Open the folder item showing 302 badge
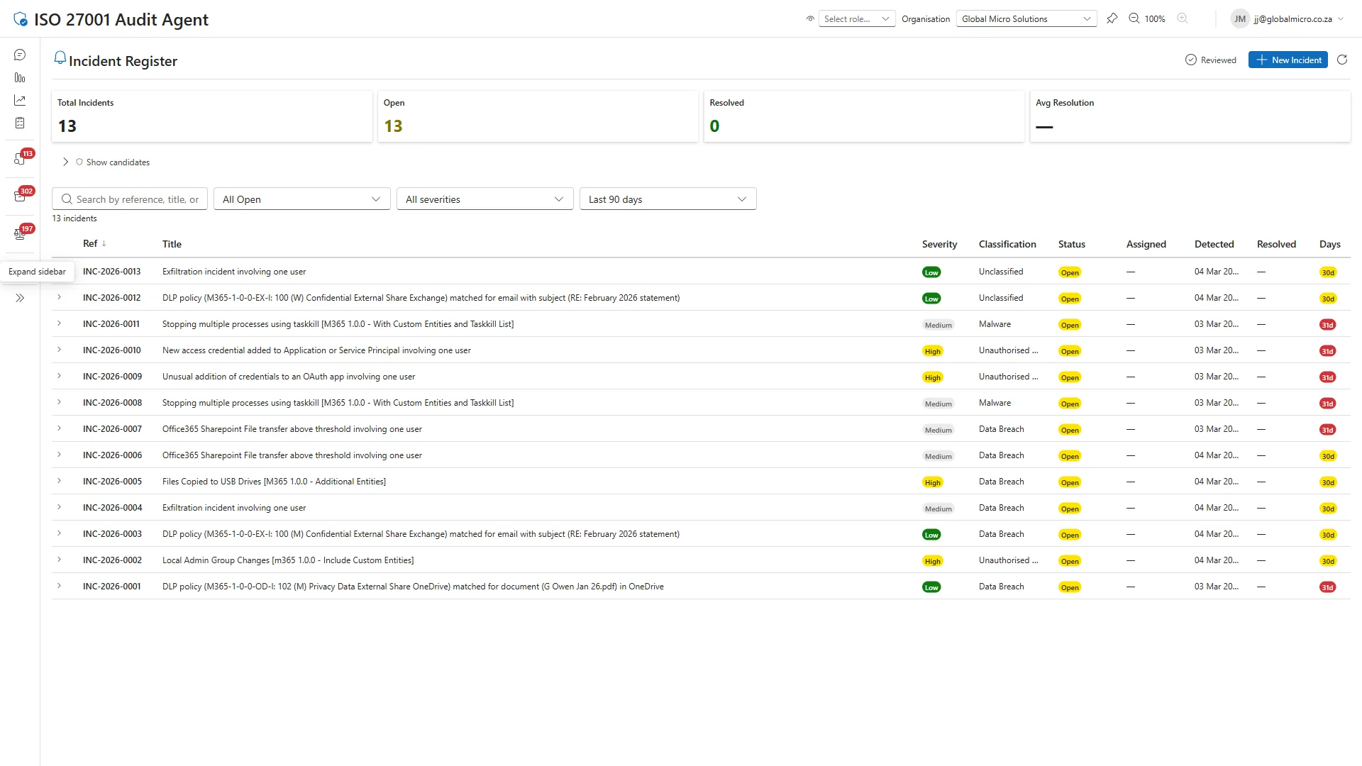 [19, 196]
